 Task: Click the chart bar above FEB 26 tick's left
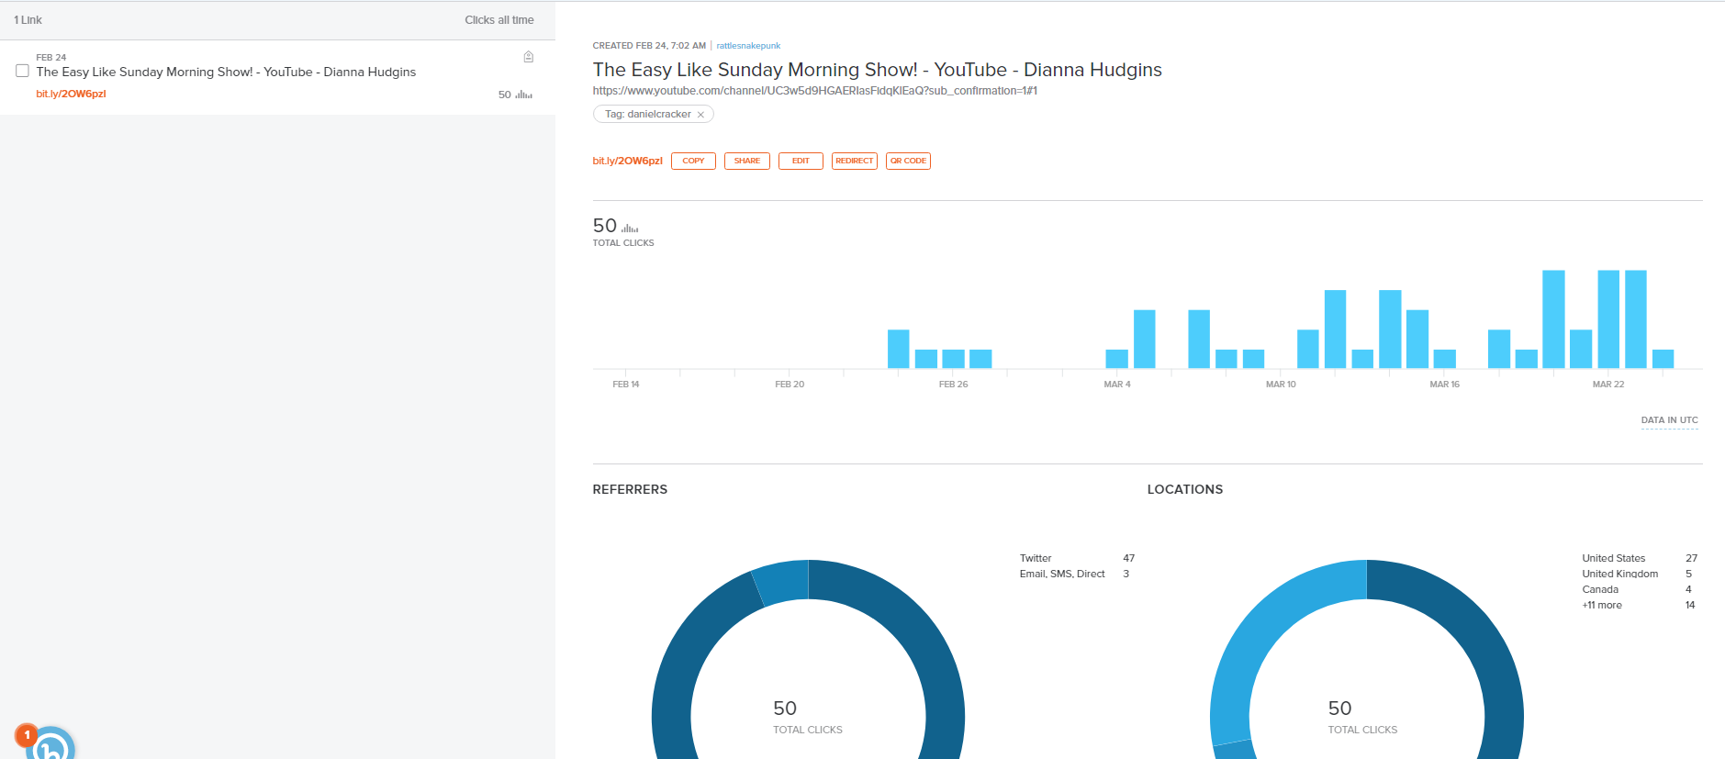tap(926, 359)
